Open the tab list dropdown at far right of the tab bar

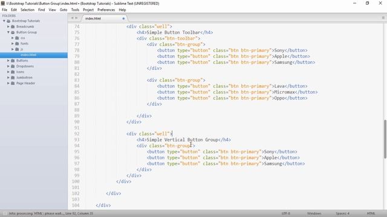[383, 18]
